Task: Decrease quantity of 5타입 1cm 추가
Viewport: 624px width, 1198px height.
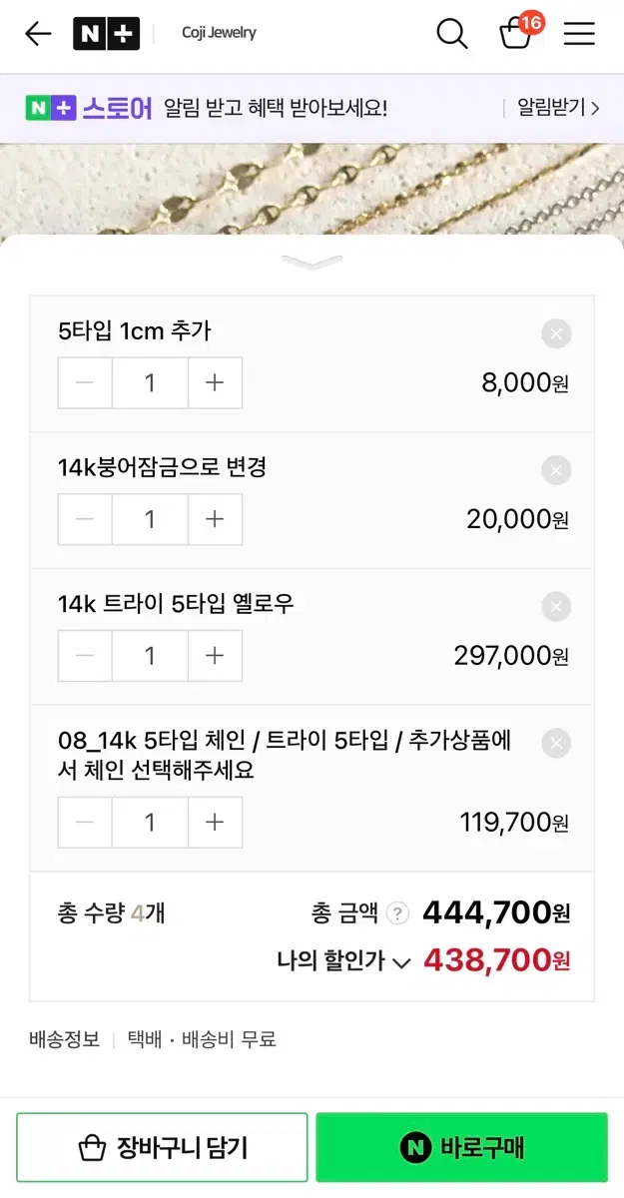Action: [x=84, y=383]
